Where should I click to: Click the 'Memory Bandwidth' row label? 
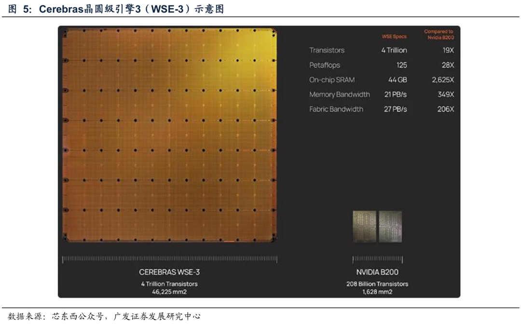[x=339, y=94]
